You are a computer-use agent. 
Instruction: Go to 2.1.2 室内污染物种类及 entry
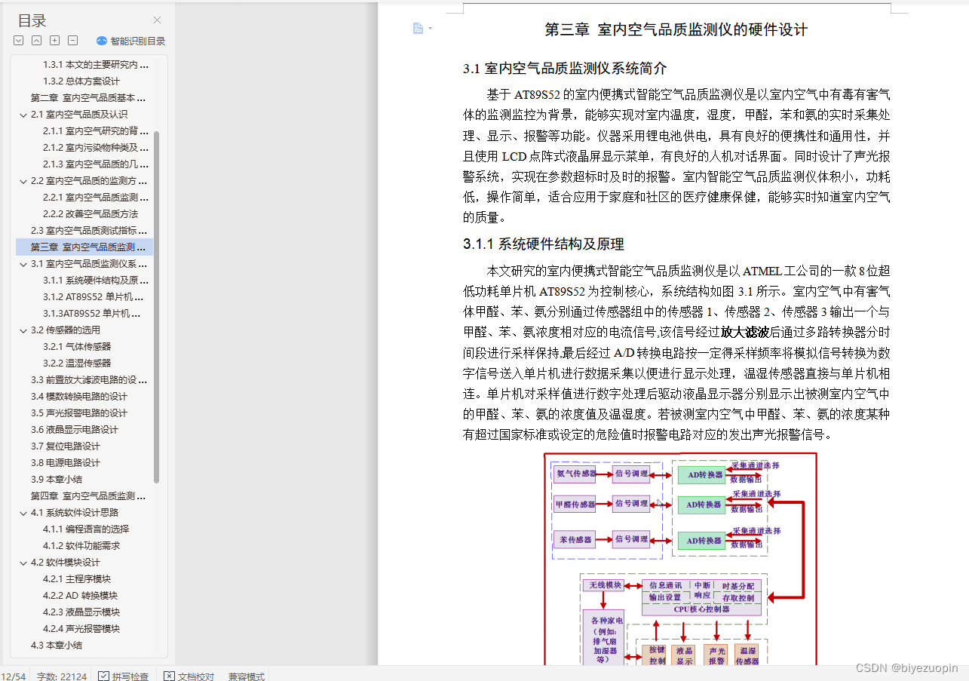click(x=95, y=148)
